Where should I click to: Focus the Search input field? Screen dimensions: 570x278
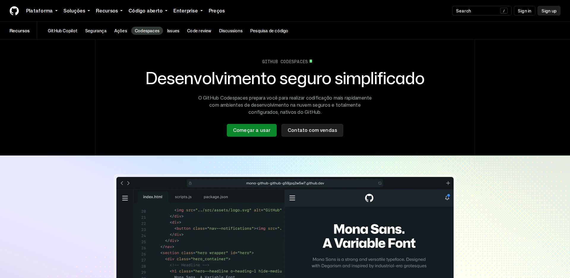click(482, 11)
